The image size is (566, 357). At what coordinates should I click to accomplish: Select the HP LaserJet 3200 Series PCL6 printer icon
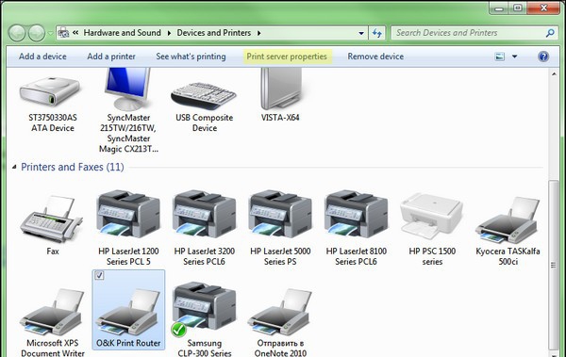204,214
